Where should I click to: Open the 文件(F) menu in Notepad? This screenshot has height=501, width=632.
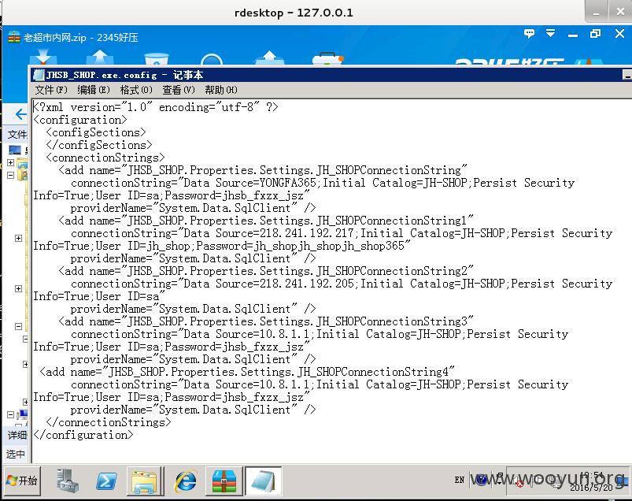[51, 90]
